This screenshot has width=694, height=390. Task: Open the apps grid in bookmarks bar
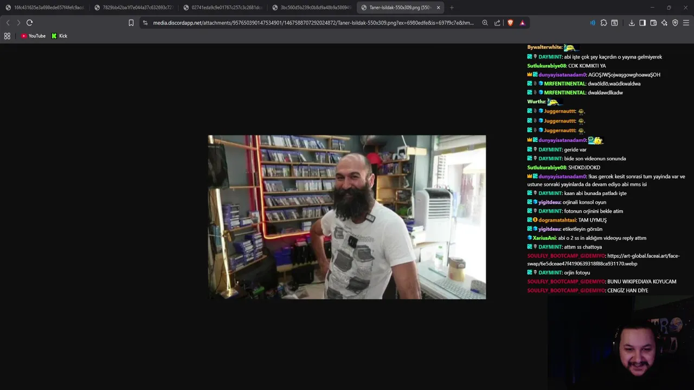point(7,36)
